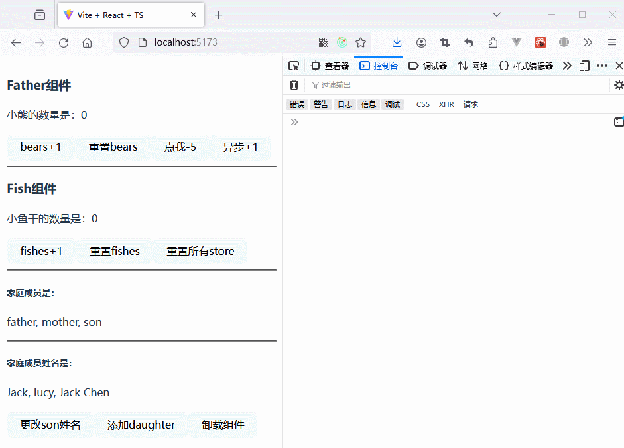This screenshot has width=624, height=448.
Task: Toggle responsive design mode icon
Action: (x=584, y=66)
